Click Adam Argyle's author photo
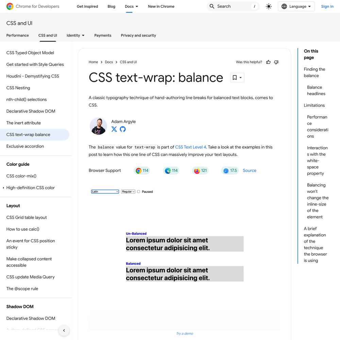The image size is (340, 340). click(x=99, y=126)
